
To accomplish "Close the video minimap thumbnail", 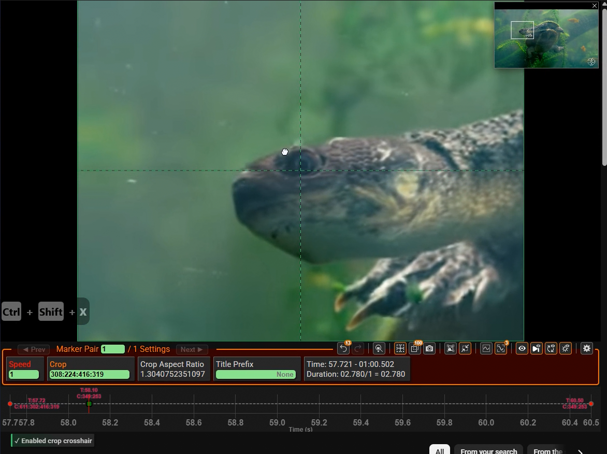I will pos(595,5).
